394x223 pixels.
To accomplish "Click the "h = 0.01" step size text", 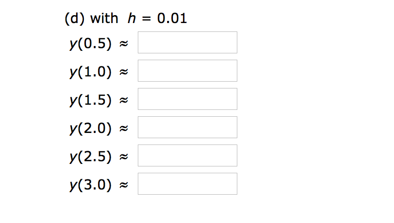I will coord(157,18).
